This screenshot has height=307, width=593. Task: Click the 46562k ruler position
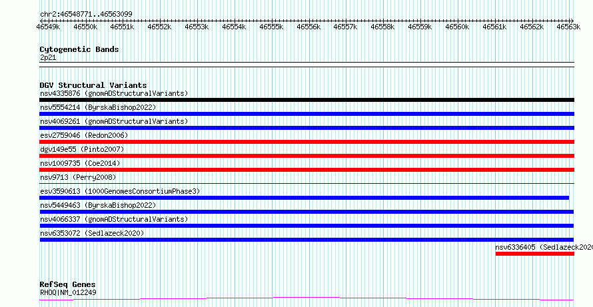(x=532, y=27)
